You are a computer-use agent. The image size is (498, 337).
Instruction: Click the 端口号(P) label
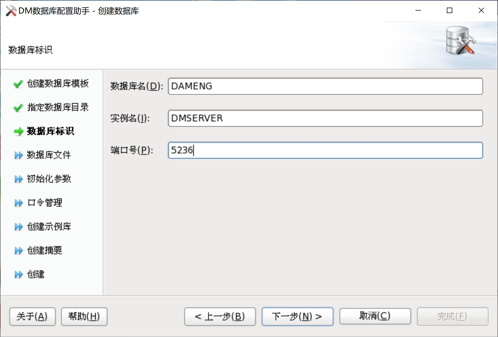[x=132, y=150]
